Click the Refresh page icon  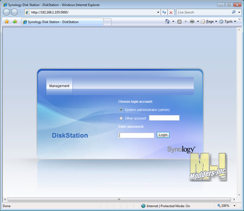164,12
